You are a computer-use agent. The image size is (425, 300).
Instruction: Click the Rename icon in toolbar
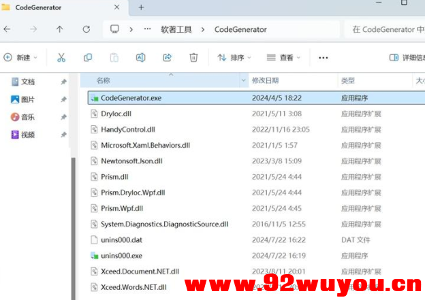[x=140, y=58]
